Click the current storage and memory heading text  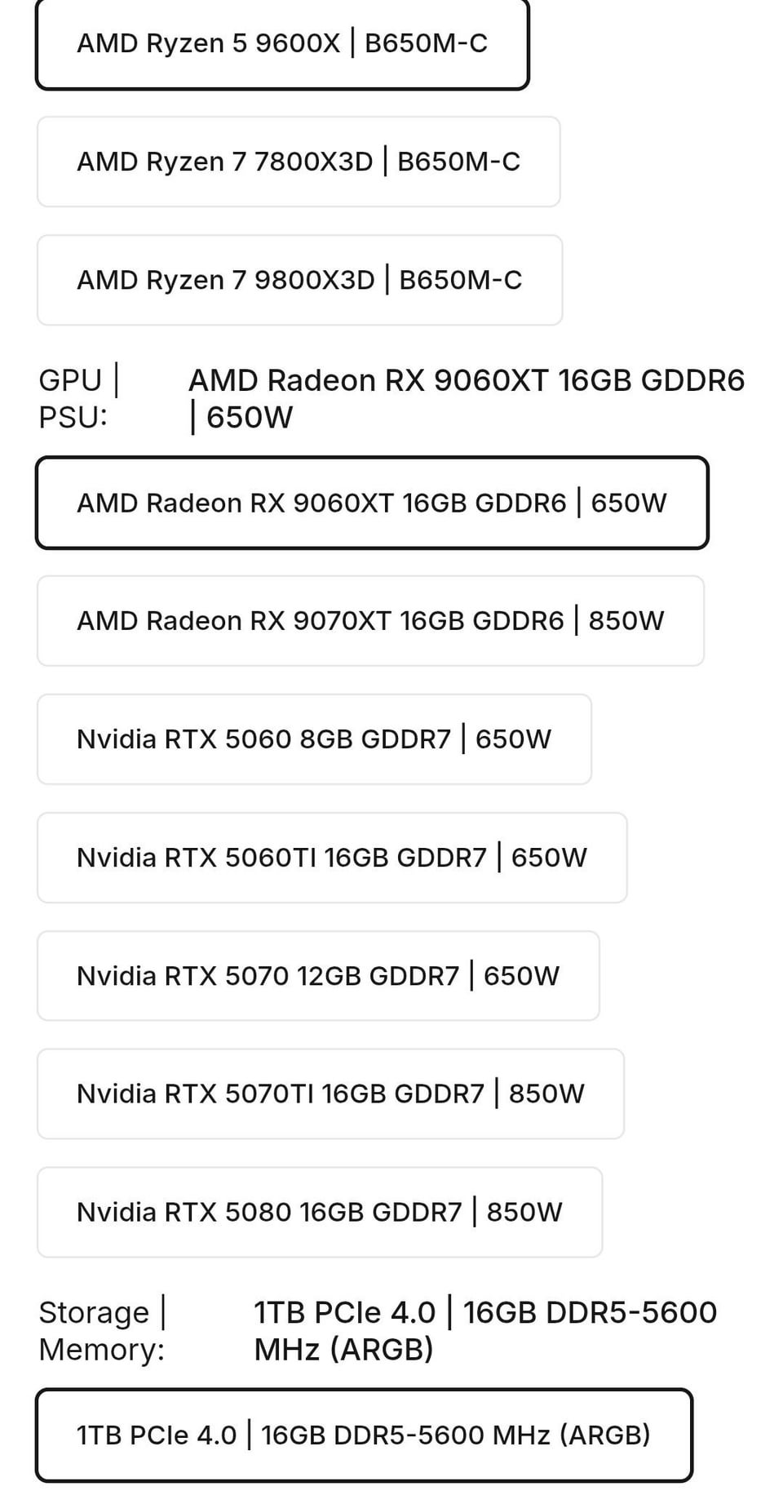(485, 1331)
